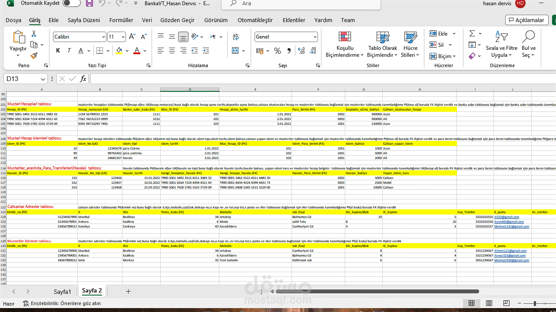Click comma style button

[289, 51]
